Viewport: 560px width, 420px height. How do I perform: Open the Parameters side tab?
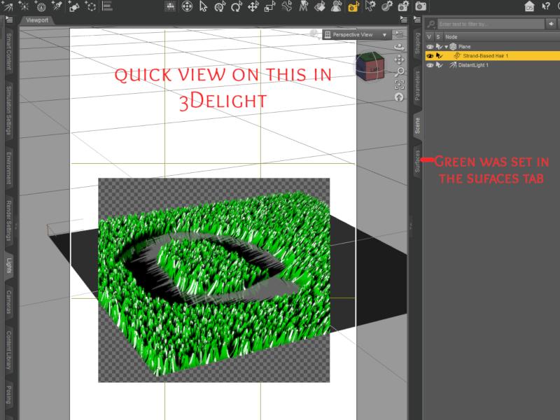[x=417, y=86]
